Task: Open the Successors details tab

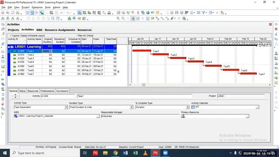Action: coord(62,91)
